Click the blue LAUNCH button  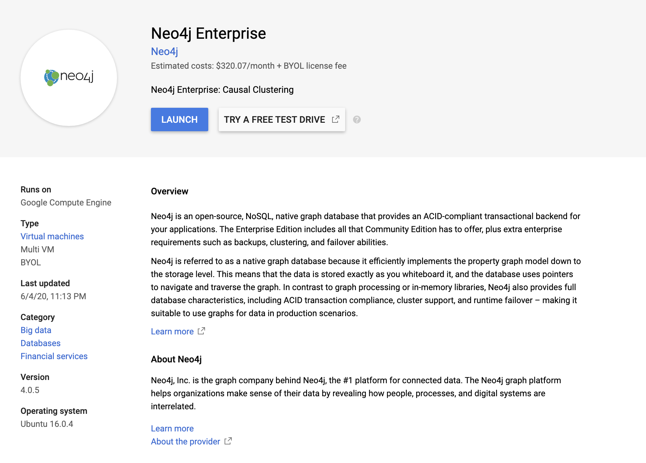[179, 119]
